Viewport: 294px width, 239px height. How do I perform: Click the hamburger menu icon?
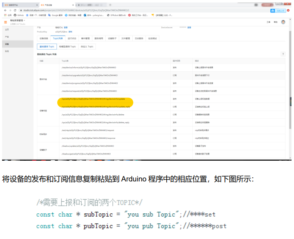coord(5,22)
